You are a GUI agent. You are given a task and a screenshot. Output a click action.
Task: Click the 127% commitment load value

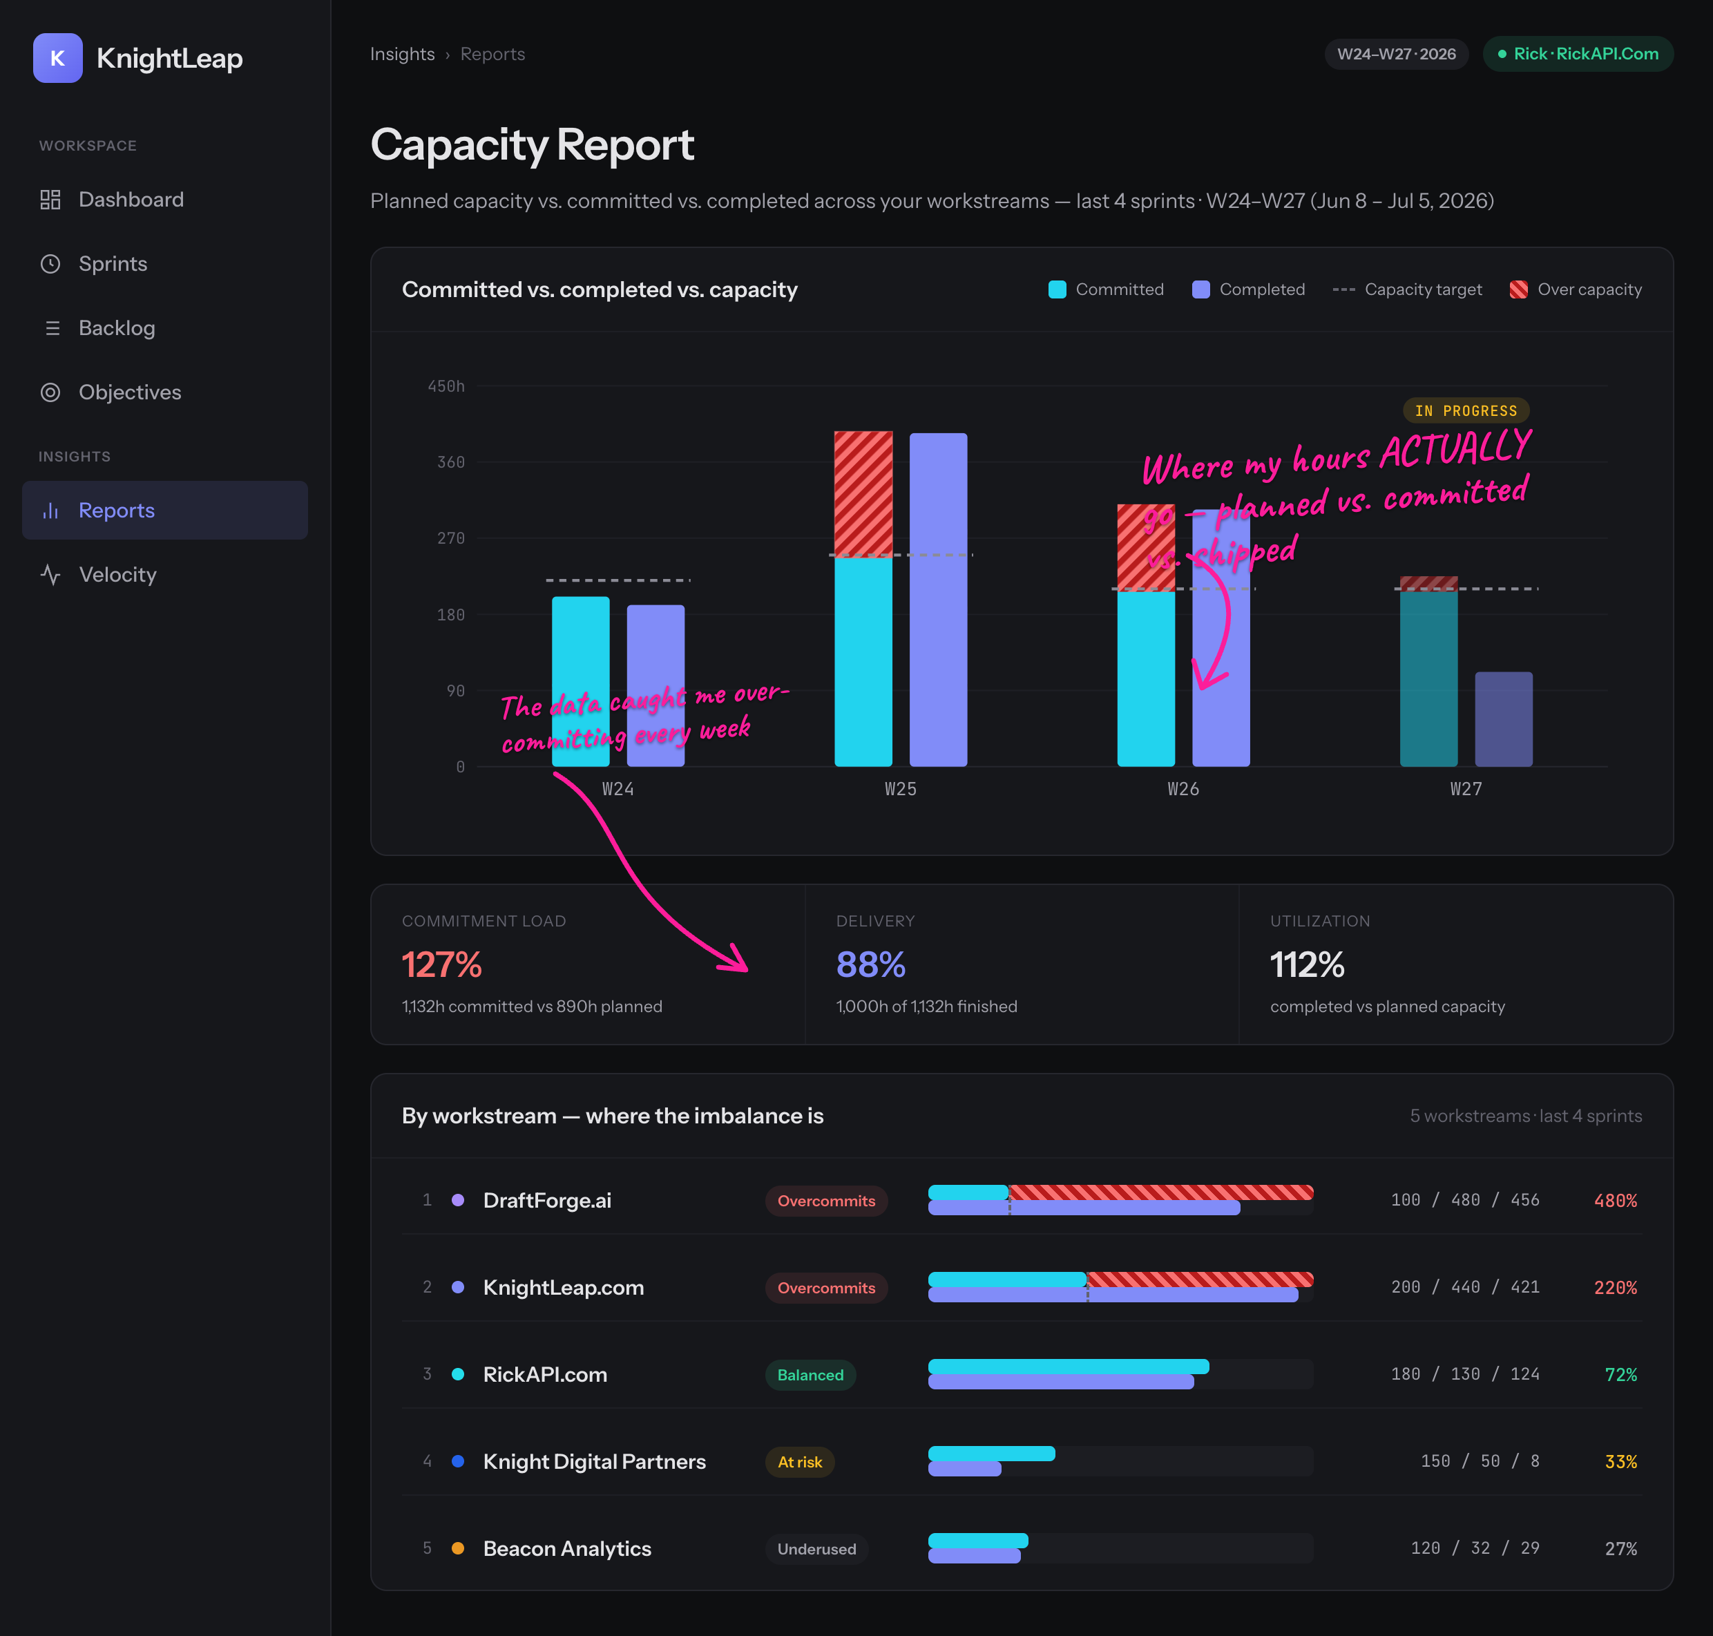441,964
